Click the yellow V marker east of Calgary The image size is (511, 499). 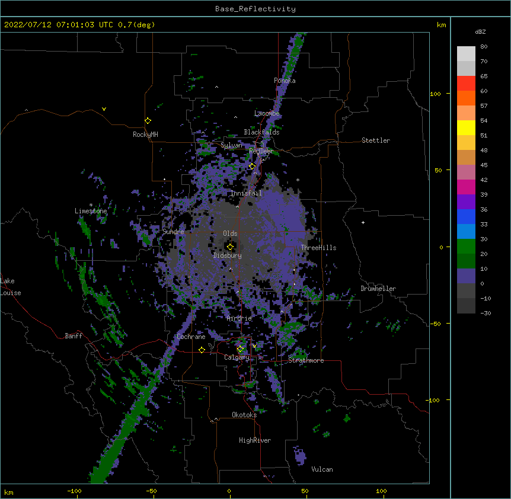[x=255, y=346]
